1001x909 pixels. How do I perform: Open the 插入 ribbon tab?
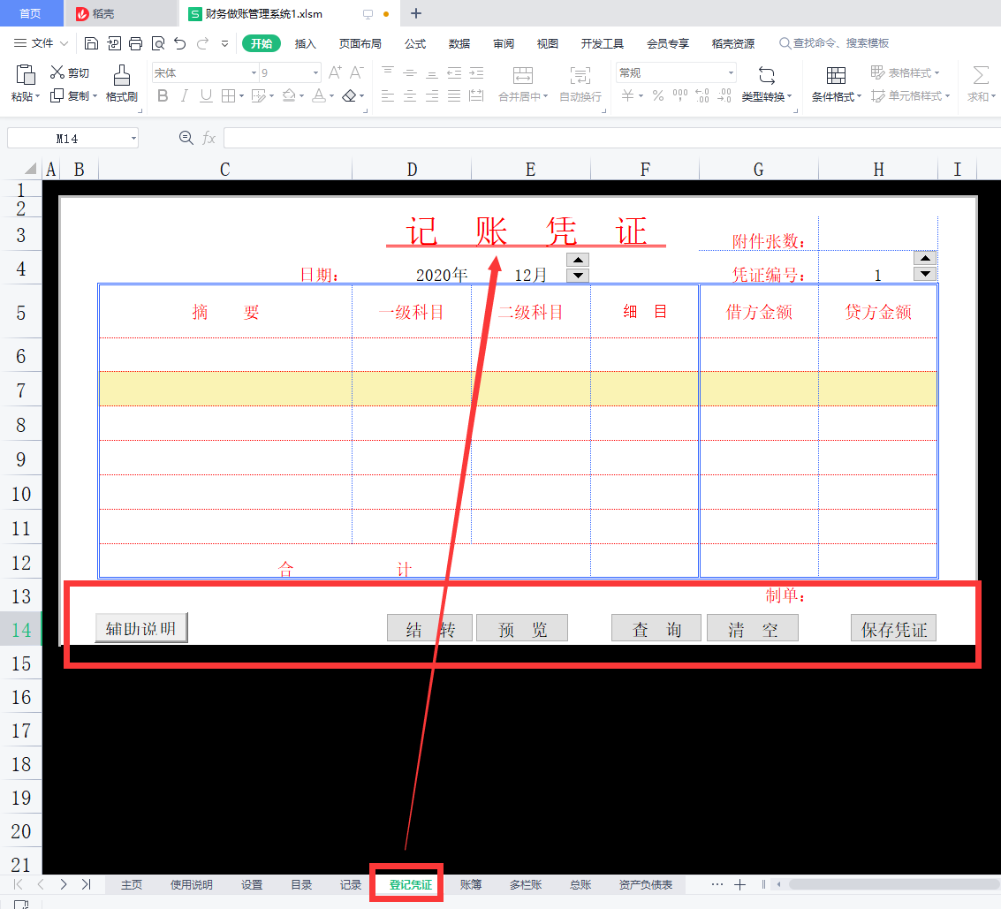point(305,43)
